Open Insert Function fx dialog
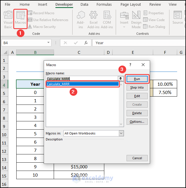This screenshot has width=186, height=188. (86, 43)
